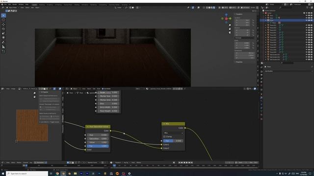Viewport: 314px width, 176px height.
Task: Click the navigation gizmo red X axis
Action: (x=226, y=19)
